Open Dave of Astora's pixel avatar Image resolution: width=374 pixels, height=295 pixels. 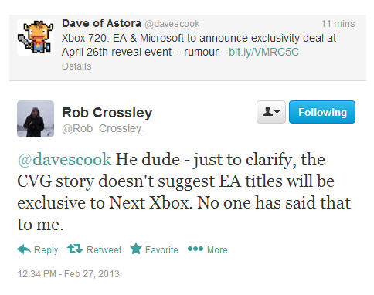[36, 37]
